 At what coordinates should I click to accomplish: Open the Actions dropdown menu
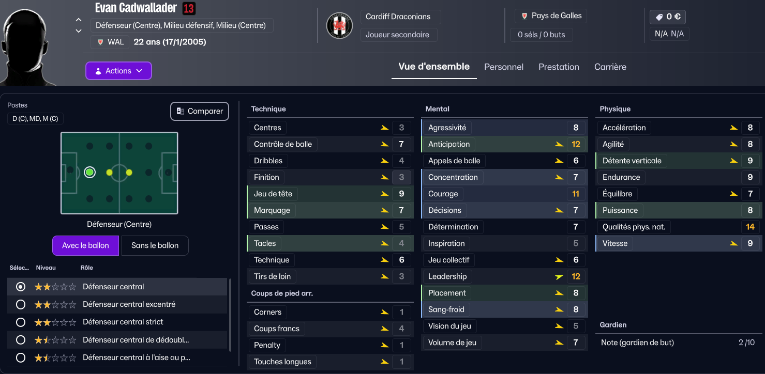[118, 71]
